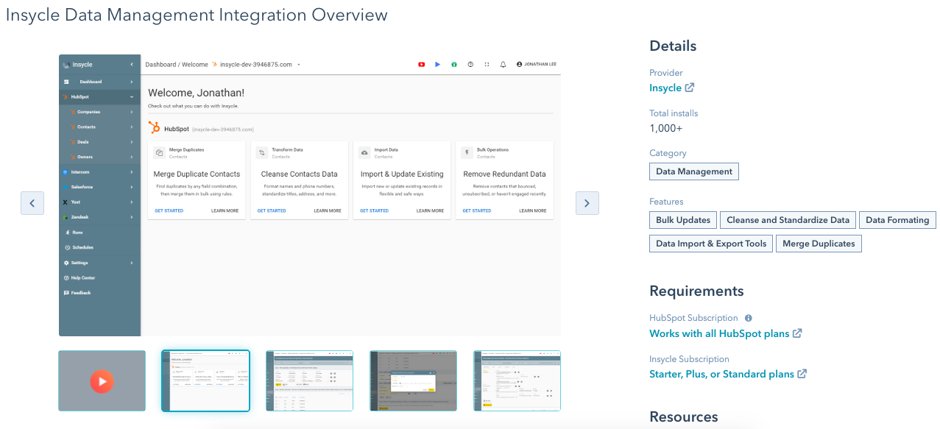Image resolution: width=940 pixels, height=429 pixels.
Task: Click the Import Data cloud icon
Action: click(364, 152)
